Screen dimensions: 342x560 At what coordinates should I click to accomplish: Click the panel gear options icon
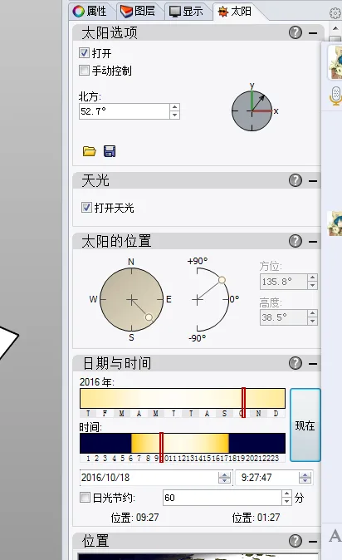coord(335,13)
